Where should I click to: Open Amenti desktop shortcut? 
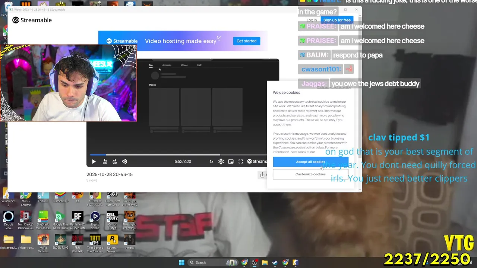130,242
